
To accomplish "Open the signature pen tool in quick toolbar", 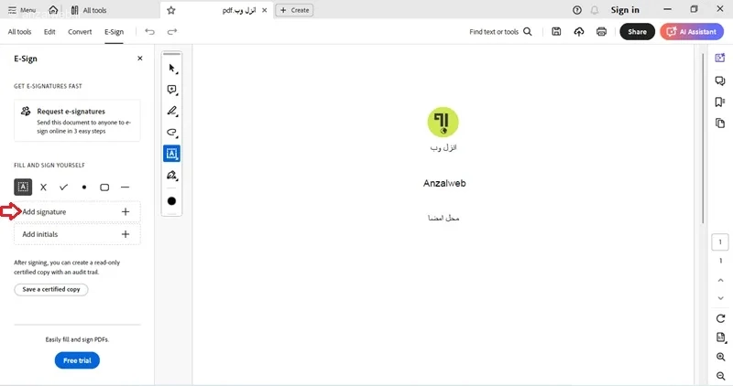I will 172,176.
